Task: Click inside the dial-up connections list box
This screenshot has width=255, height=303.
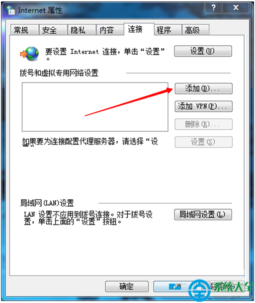Action: click(x=95, y=107)
